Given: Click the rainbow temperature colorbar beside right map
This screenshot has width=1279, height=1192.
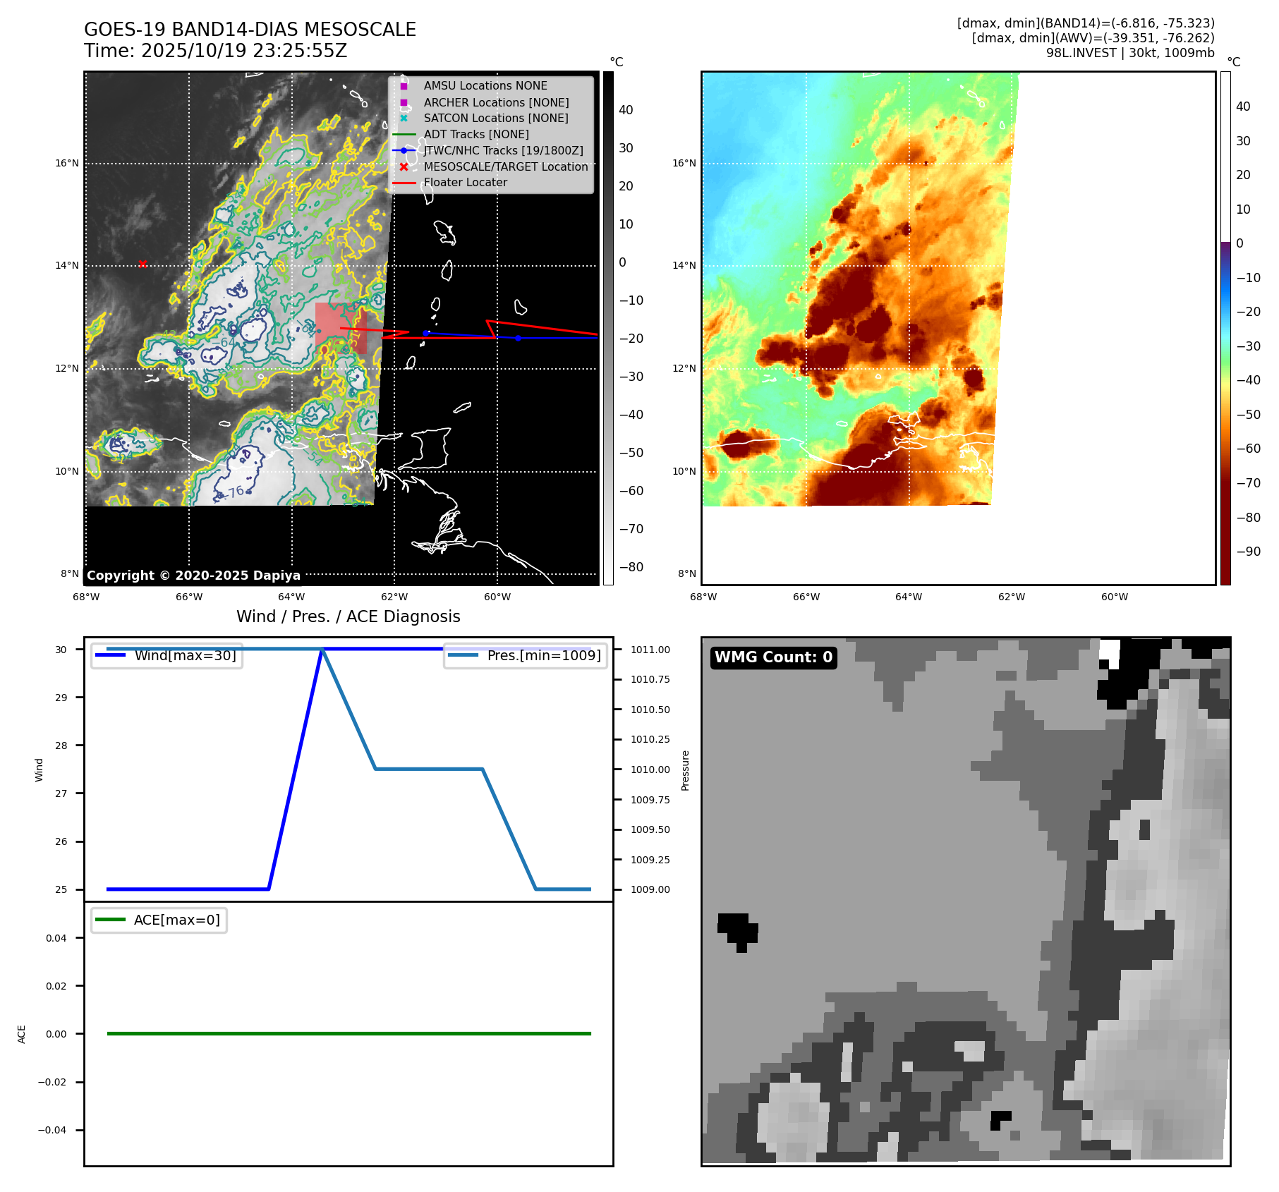Looking at the screenshot, I should pos(1225,328).
